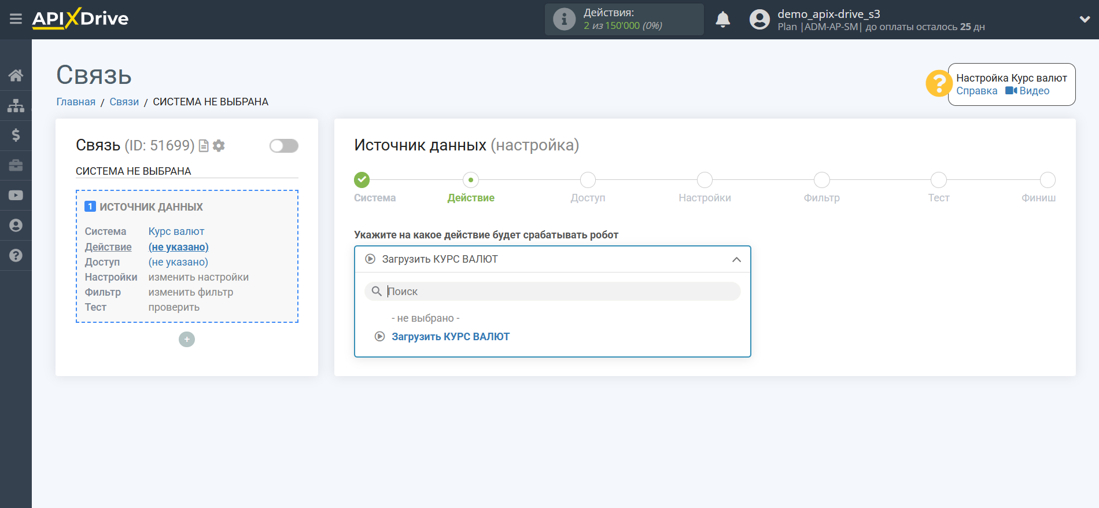Open the briefcase sidebar icon

(16, 165)
